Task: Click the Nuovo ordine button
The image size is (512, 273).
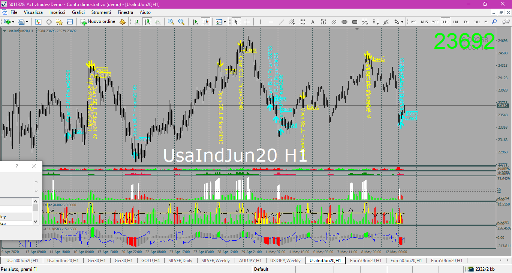Action: (98, 22)
